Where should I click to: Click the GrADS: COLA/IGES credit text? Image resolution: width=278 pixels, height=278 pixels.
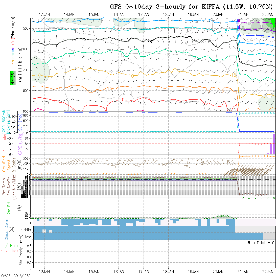16,276
